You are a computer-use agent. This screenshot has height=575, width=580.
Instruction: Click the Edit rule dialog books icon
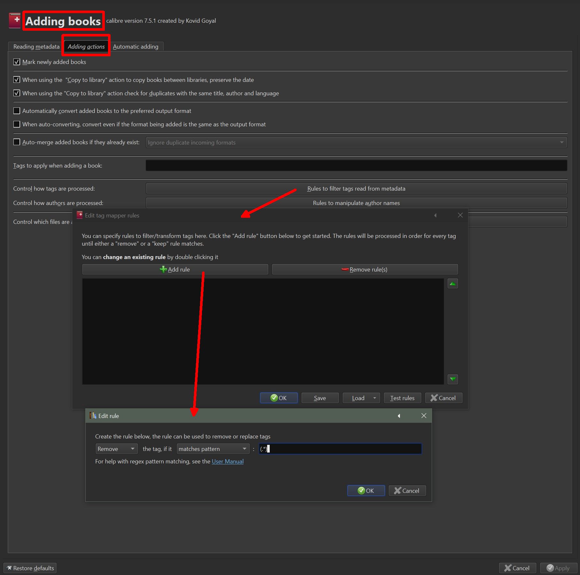[x=93, y=415]
